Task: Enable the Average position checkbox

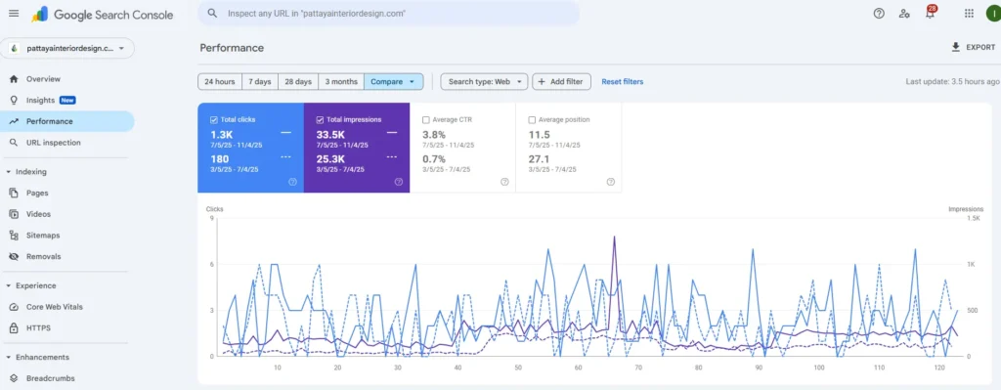Action: click(532, 119)
